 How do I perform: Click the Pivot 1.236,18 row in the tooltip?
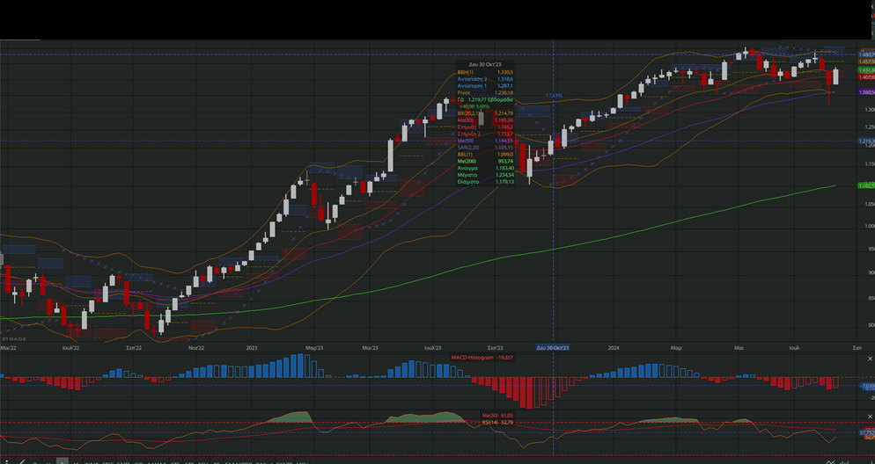pos(485,92)
